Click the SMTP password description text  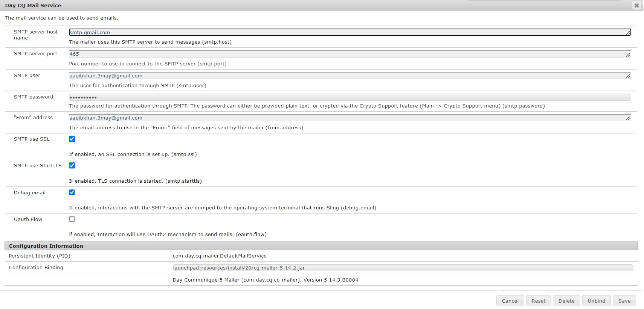(307, 106)
